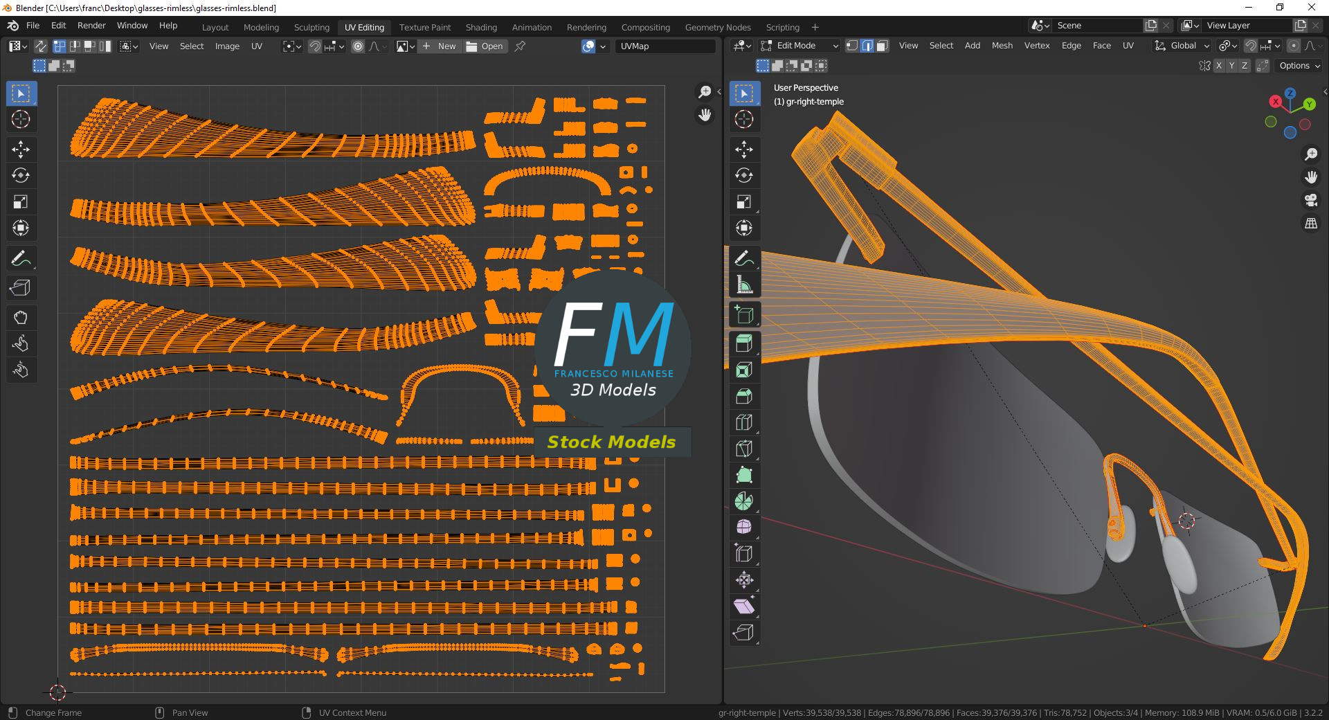Open the Render menu

[91, 26]
